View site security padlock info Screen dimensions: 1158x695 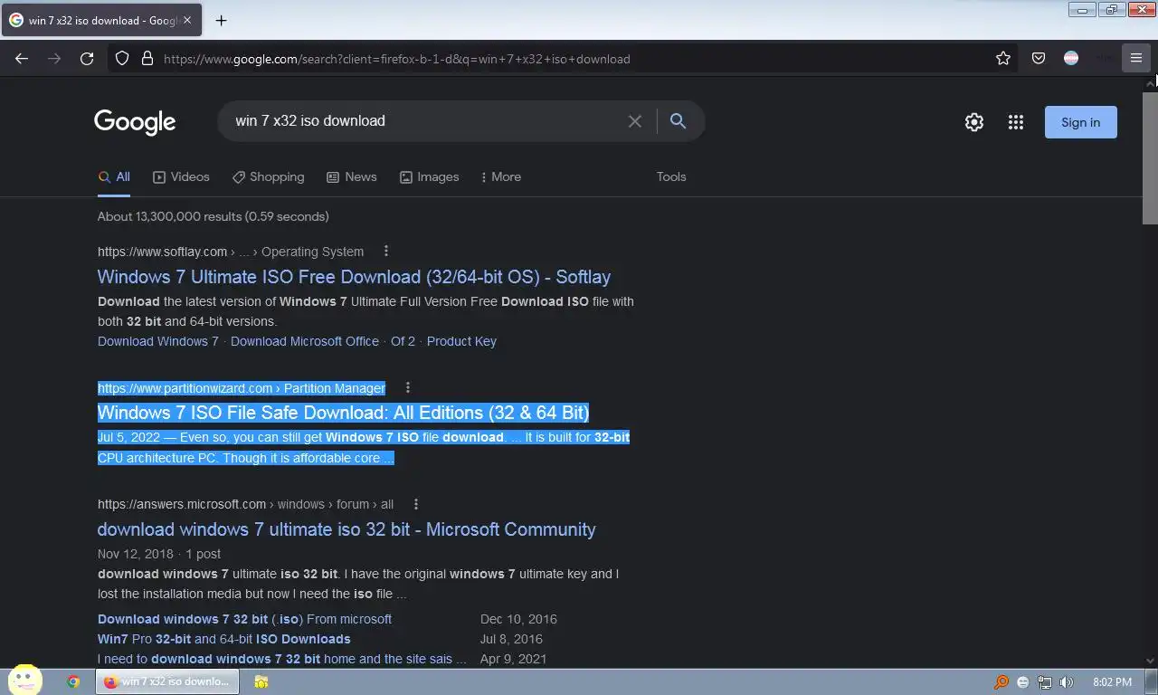[x=147, y=59]
